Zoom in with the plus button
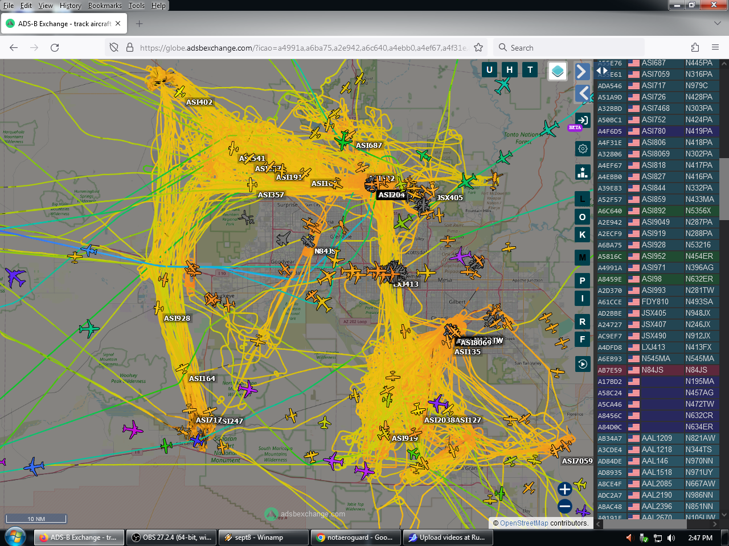 565,489
